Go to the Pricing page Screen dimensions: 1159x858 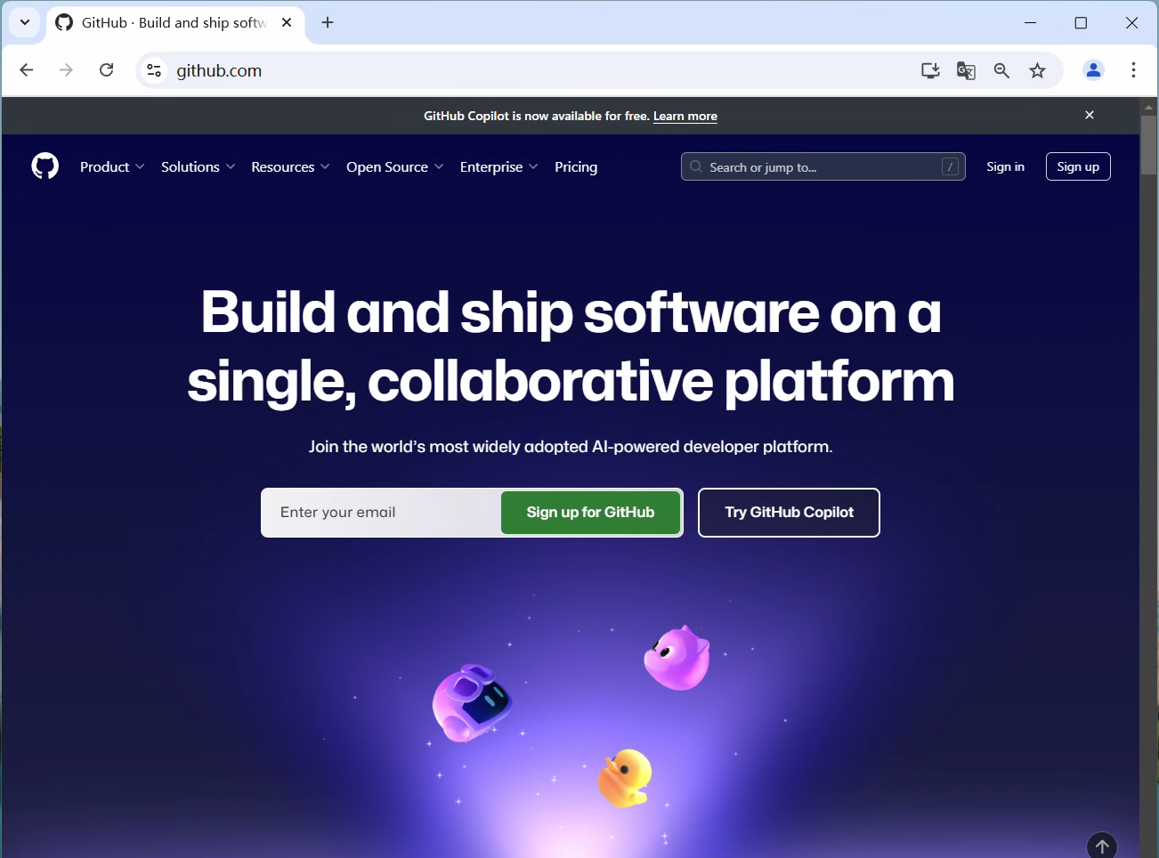click(x=576, y=166)
